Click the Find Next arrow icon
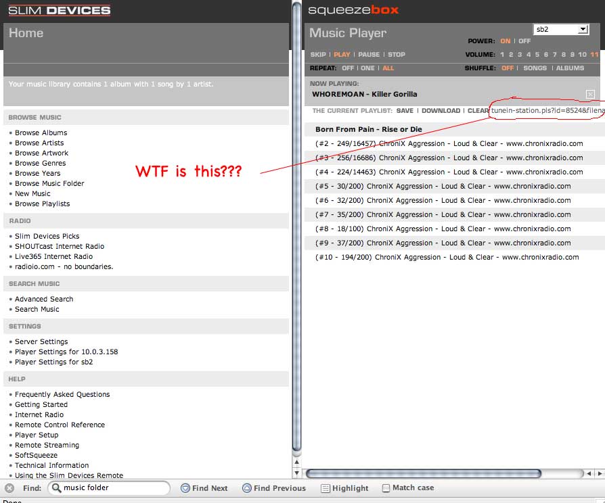Screen dimensions: 605x503 click(x=185, y=488)
